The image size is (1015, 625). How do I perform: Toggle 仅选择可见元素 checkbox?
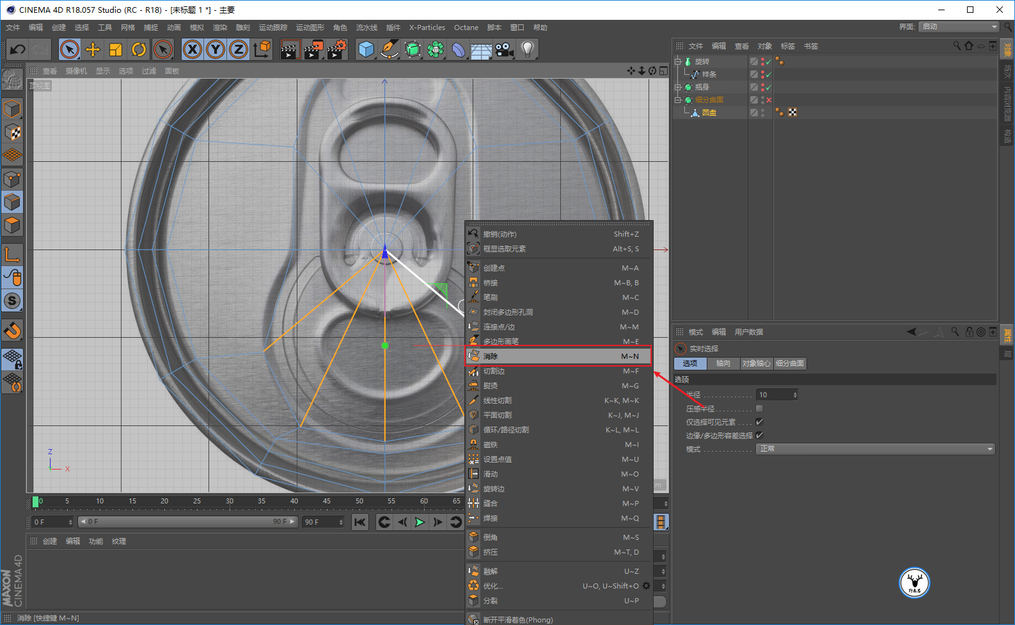point(759,422)
